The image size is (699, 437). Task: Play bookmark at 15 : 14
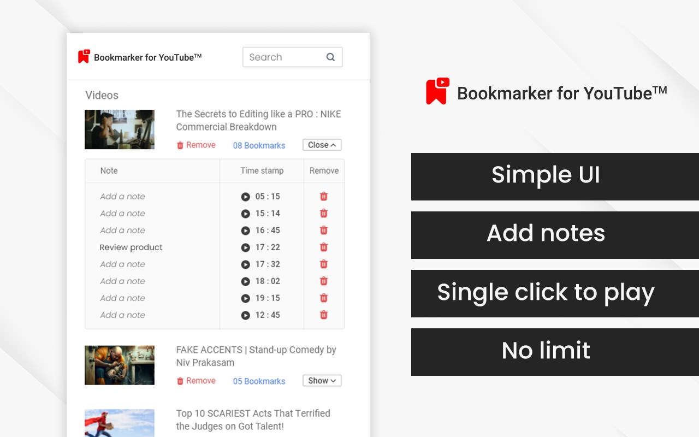click(246, 214)
